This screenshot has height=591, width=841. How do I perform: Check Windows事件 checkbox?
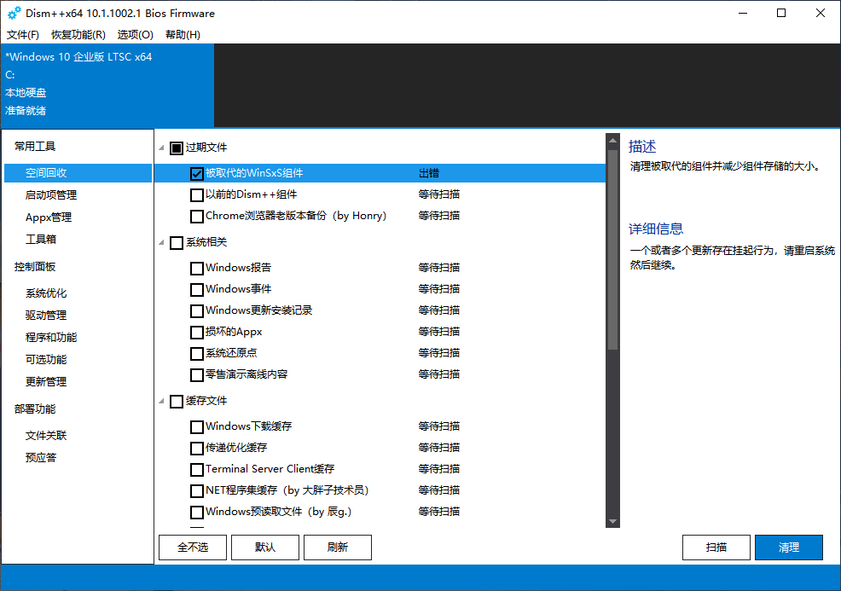tap(197, 290)
